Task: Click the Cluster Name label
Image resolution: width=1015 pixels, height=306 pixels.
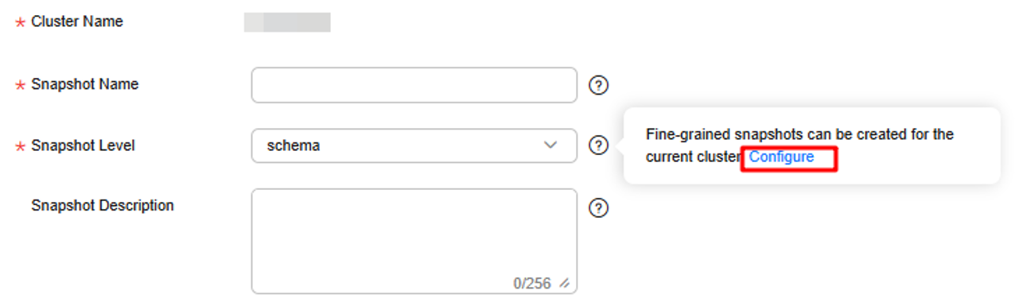Action: click(77, 21)
